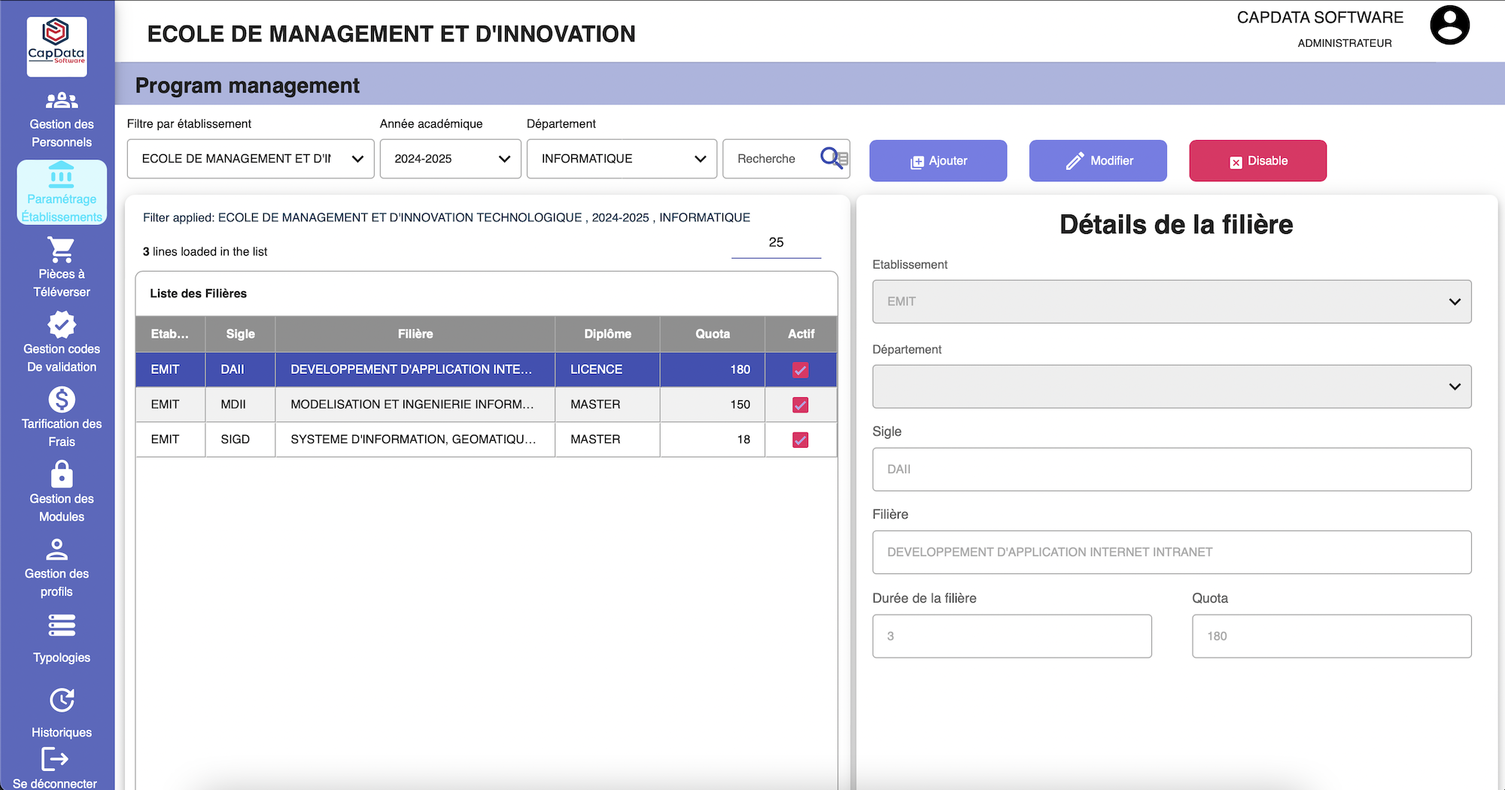The height and width of the screenshot is (790, 1505).
Task: Sort by the Diplôme column header
Action: pyautogui.click(x=607, y=334)
